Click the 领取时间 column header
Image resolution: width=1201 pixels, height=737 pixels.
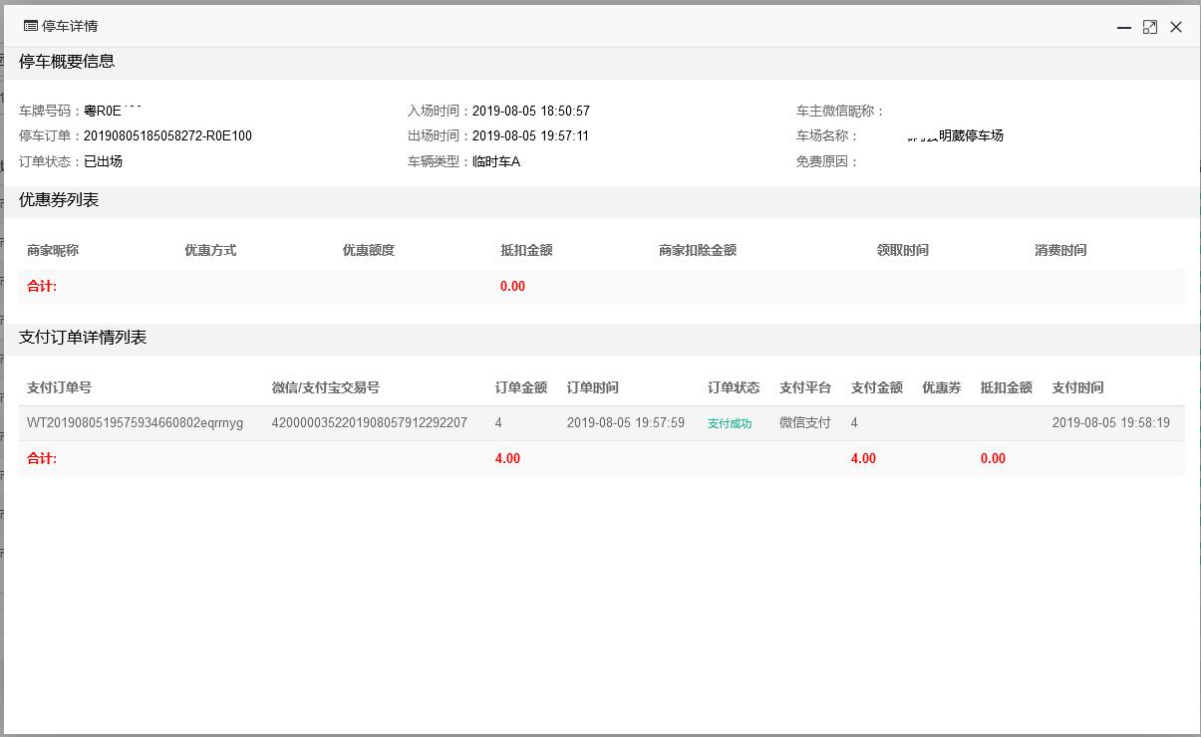coord(902,250)
